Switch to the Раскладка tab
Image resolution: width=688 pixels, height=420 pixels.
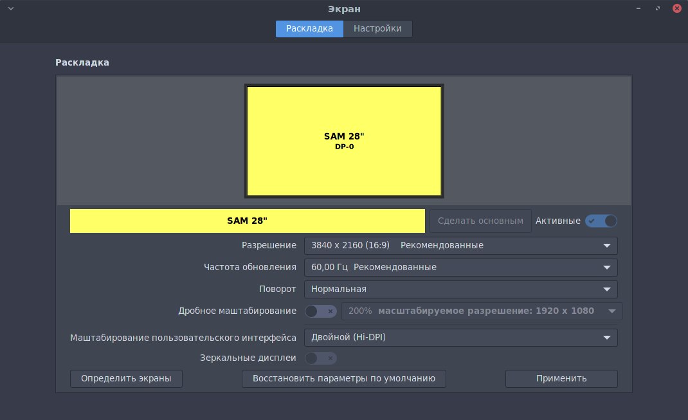coord(309,28)
